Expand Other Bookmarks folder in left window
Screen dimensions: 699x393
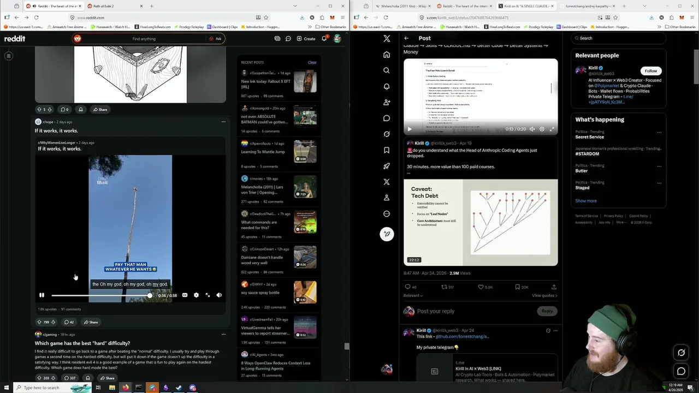[331, 27]
